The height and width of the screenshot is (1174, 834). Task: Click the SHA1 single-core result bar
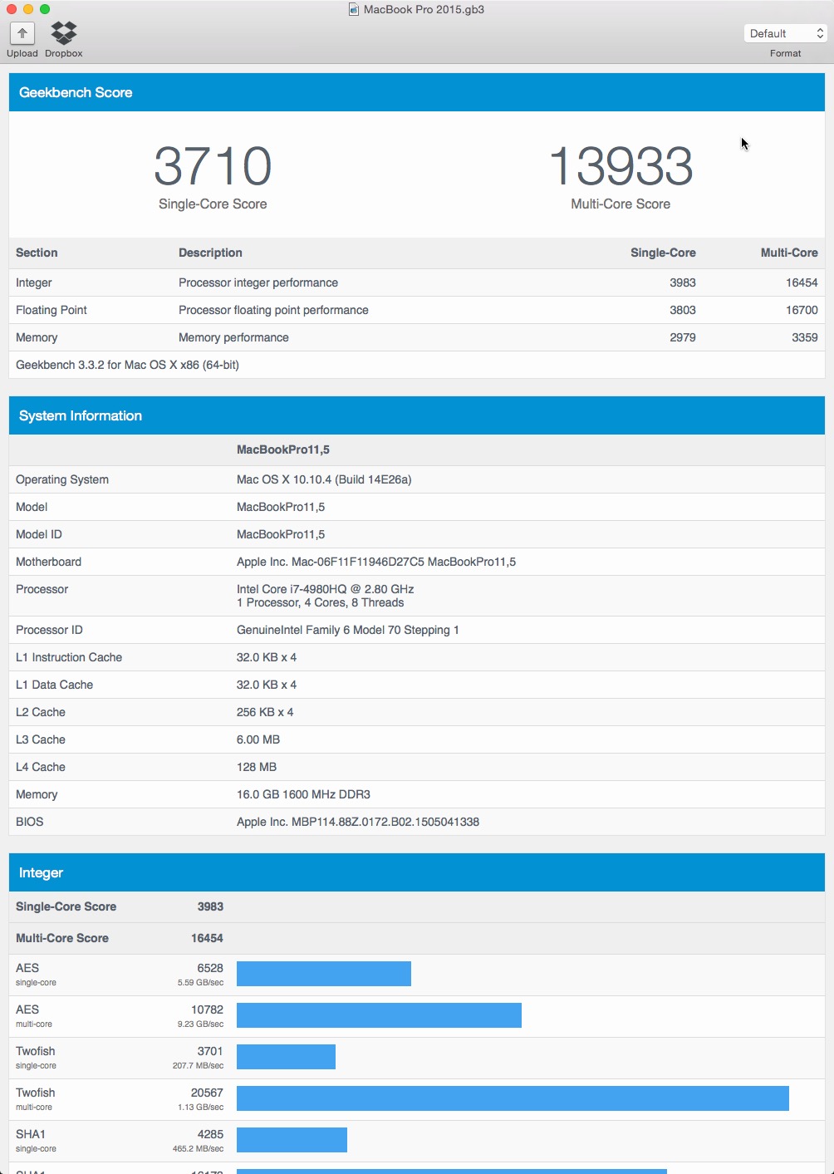click(292, 1140)
